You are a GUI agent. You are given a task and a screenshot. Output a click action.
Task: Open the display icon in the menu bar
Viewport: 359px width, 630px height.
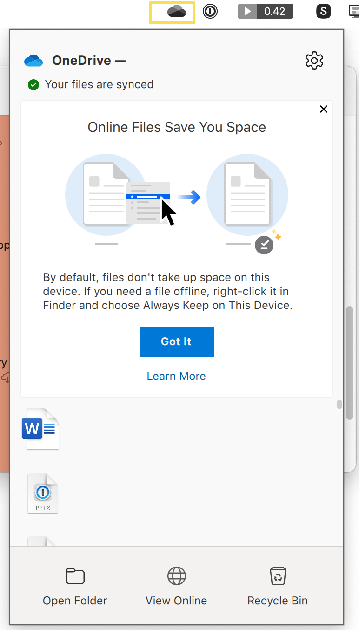[x=354, y=11]
